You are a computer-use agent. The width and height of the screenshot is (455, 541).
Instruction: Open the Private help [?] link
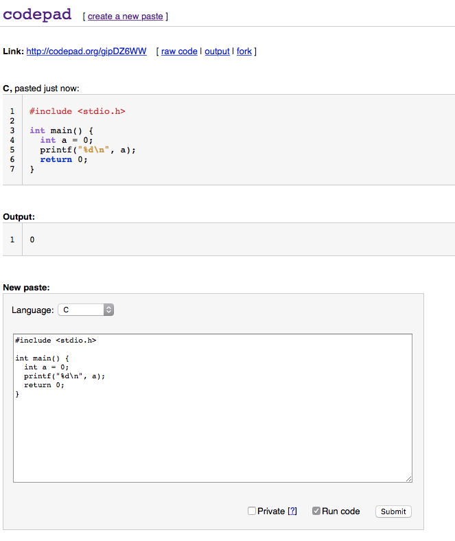tap(292, 511)
